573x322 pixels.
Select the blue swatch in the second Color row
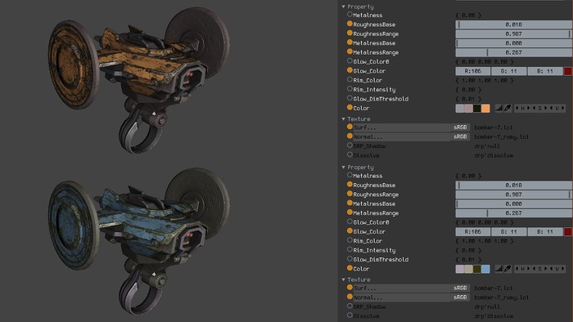485,269
